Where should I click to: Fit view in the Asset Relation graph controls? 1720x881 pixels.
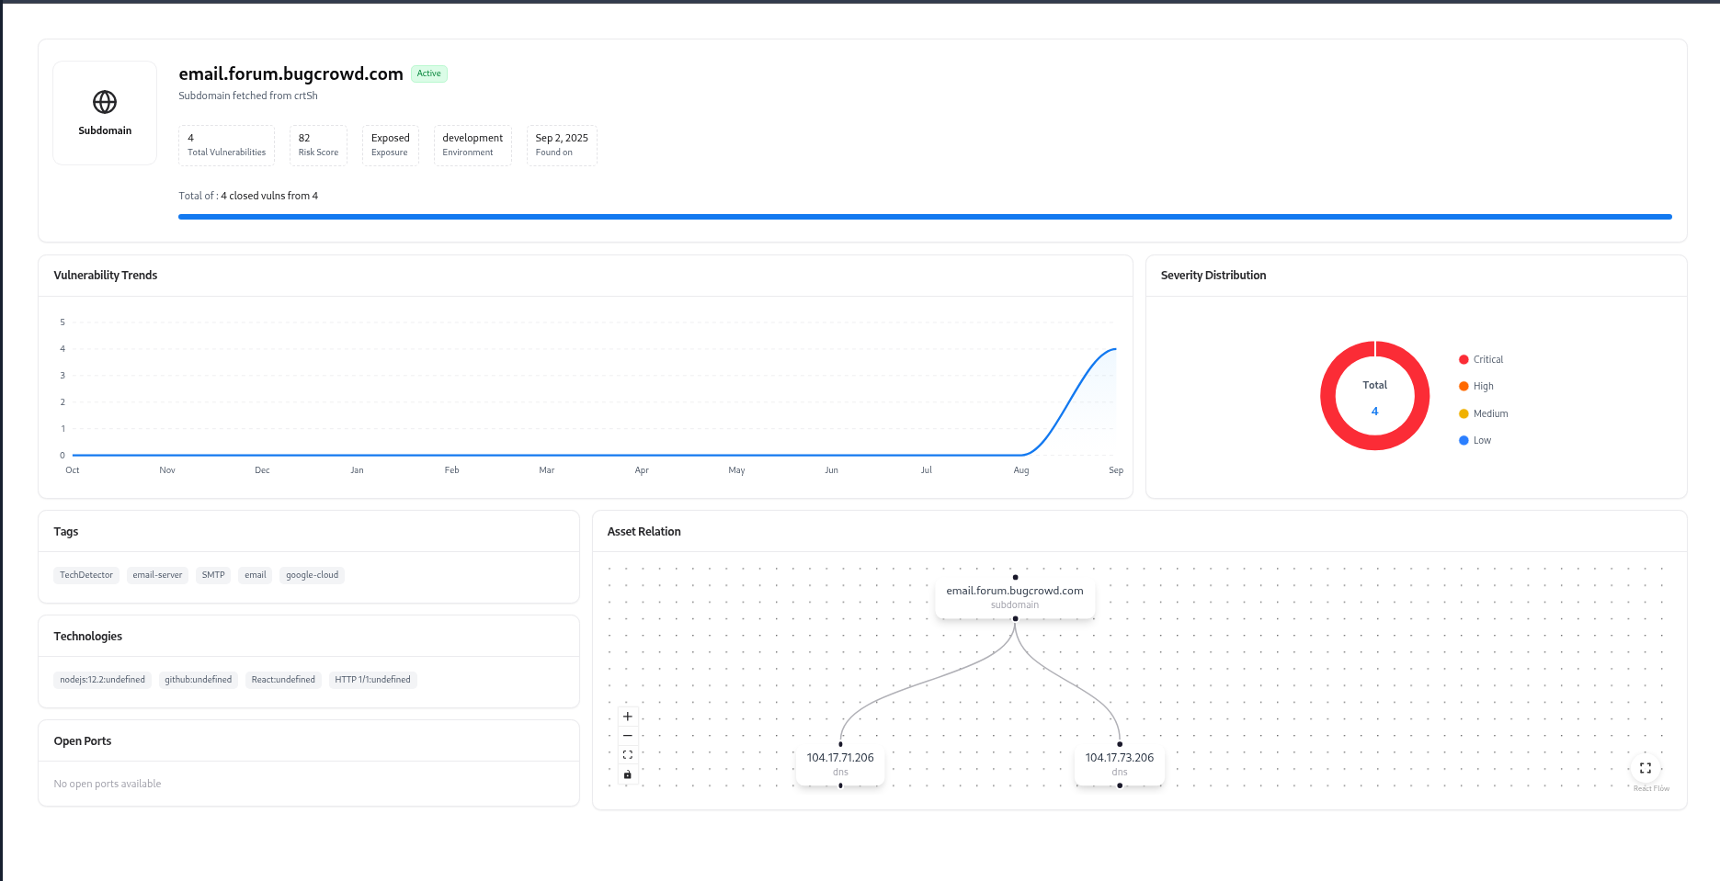(628, 755)
